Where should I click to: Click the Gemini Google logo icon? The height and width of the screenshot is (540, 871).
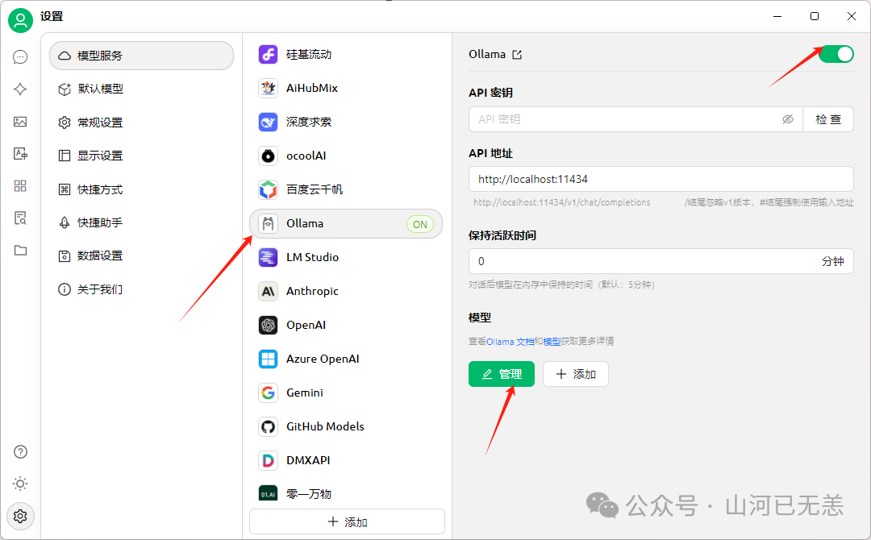tap(268, 393)
